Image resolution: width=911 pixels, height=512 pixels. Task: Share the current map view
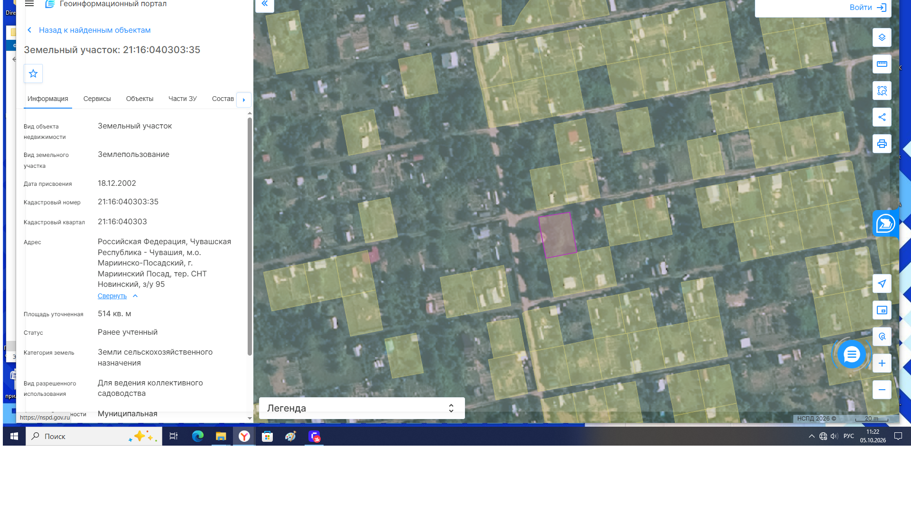pyautogui.click(x=882, y=117)
